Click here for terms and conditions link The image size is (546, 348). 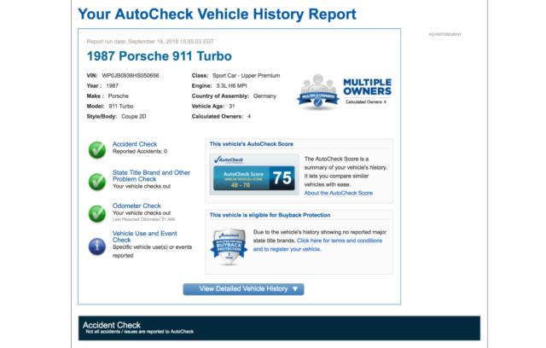340,241
